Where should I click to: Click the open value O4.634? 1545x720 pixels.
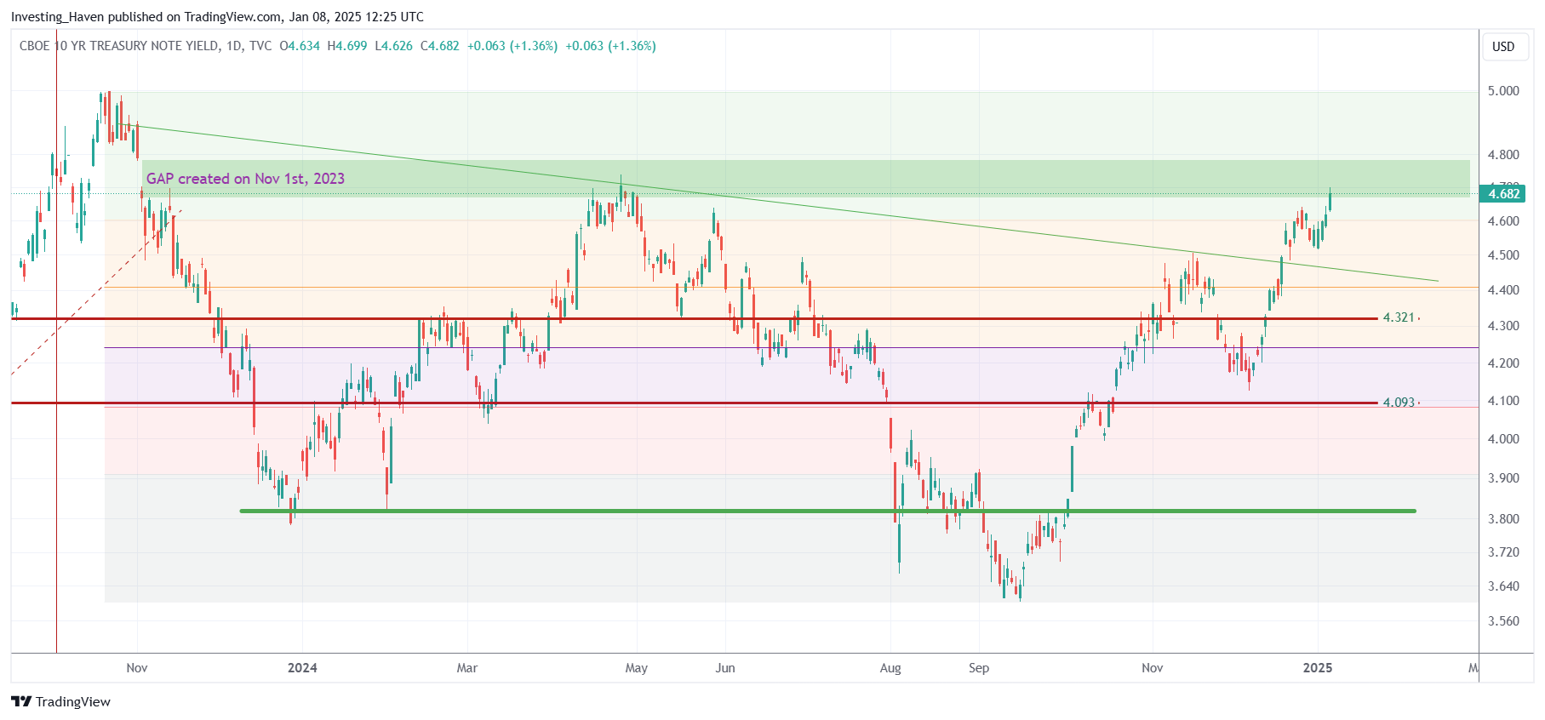click(x=300, y=46)
